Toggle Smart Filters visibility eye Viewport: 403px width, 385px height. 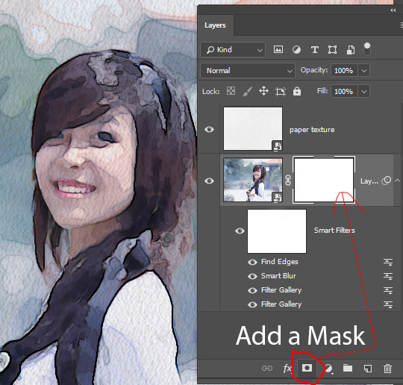[x=240, y=231]
